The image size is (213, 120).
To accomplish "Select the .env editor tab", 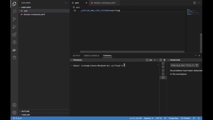I will tap(77, 3).
